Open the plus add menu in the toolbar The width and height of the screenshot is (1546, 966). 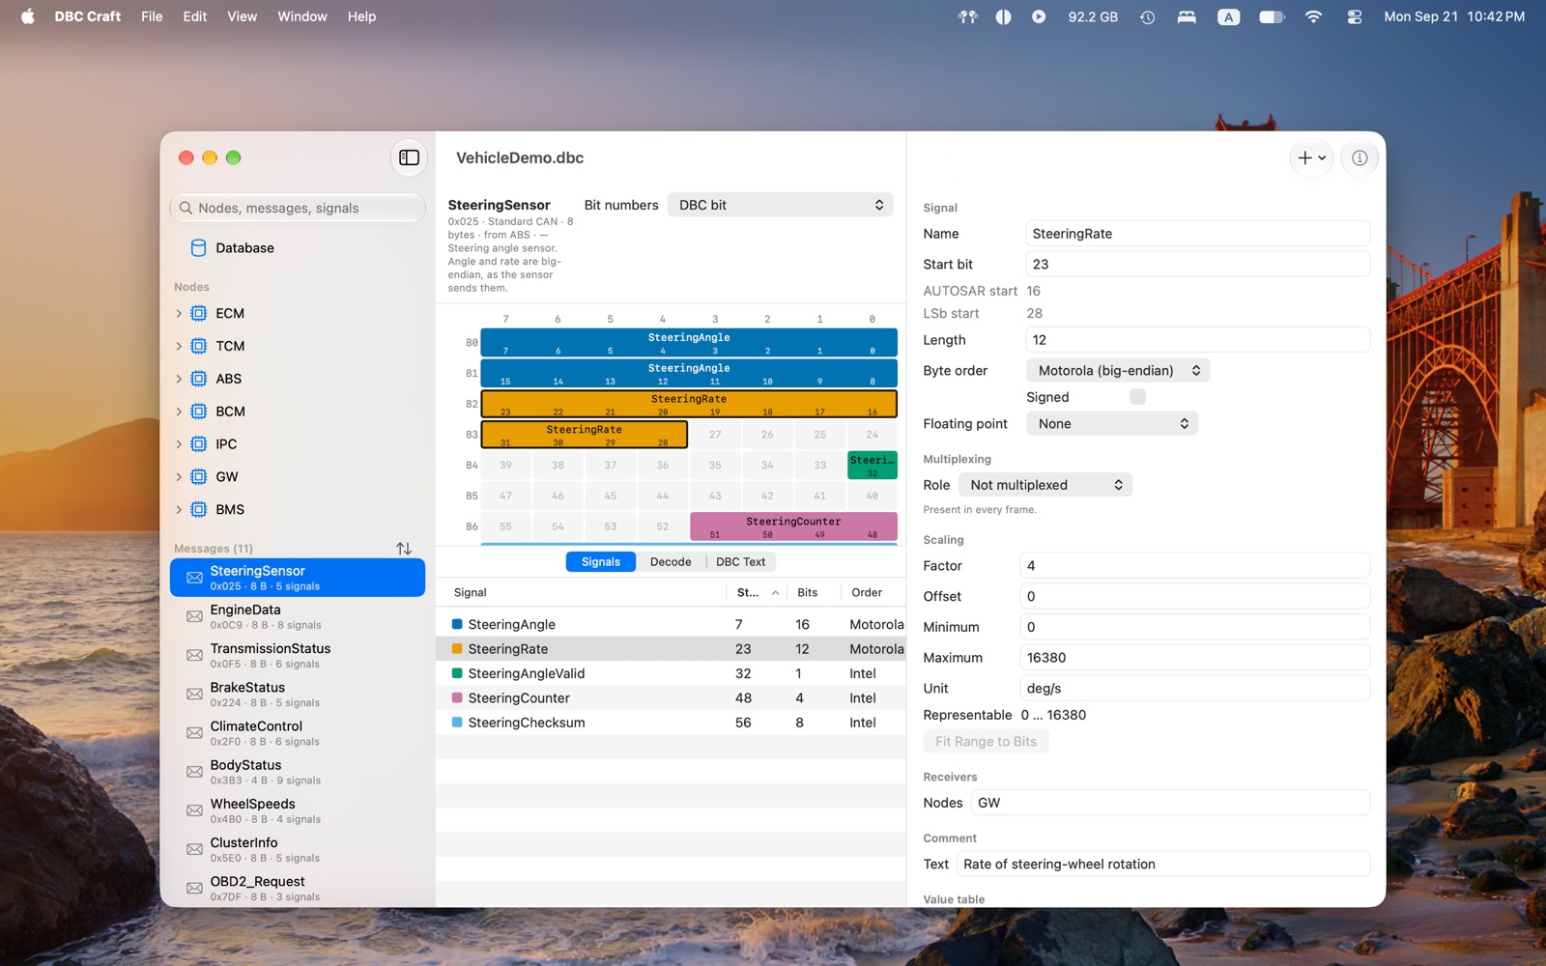[1311, 157]
